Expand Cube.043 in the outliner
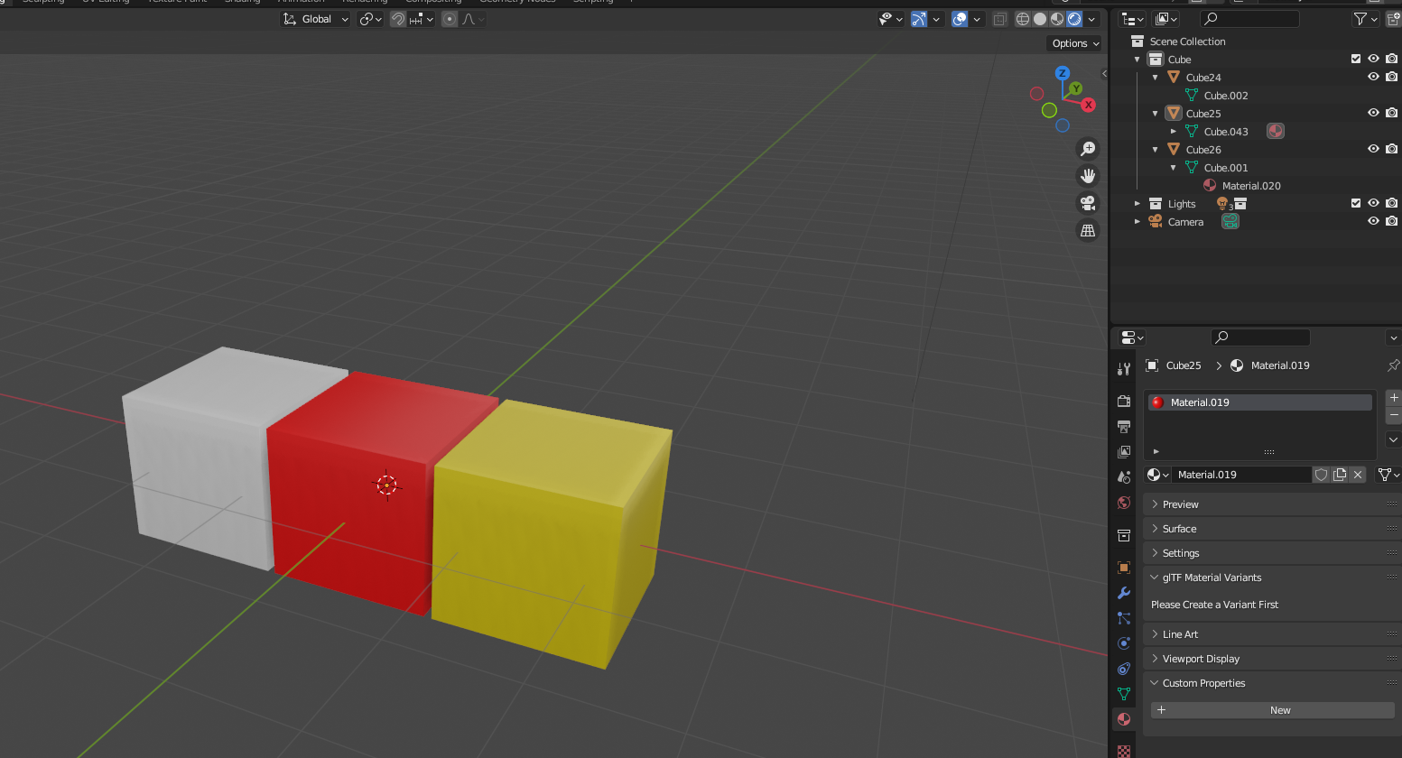The image size is (1402, 758). [x=1174, y=131]
